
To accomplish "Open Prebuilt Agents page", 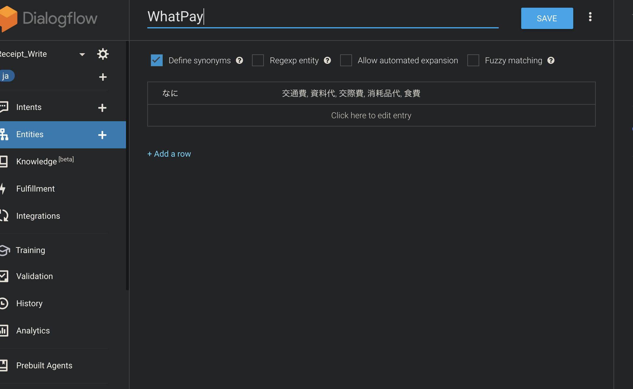I will [44, 365].
